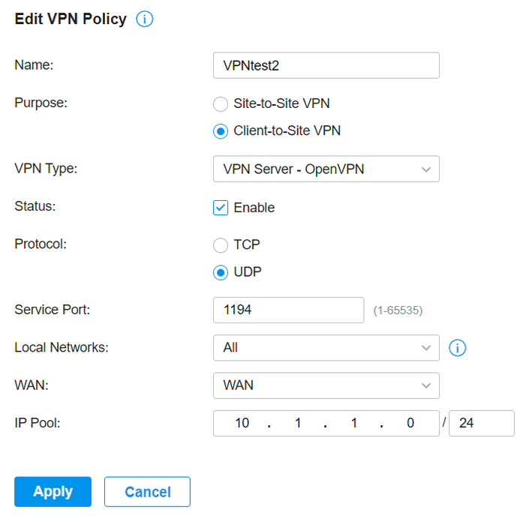Screen dimensions: 532x528
Task: Select the Site-to-Site VPN radio button
Action: tap(221, 103)
